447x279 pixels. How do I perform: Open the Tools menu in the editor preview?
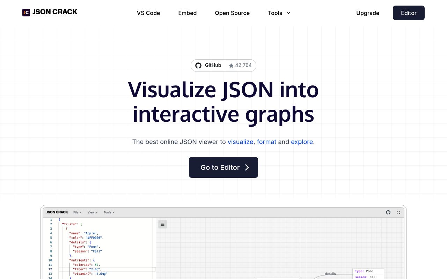click(x=109, y=212)
